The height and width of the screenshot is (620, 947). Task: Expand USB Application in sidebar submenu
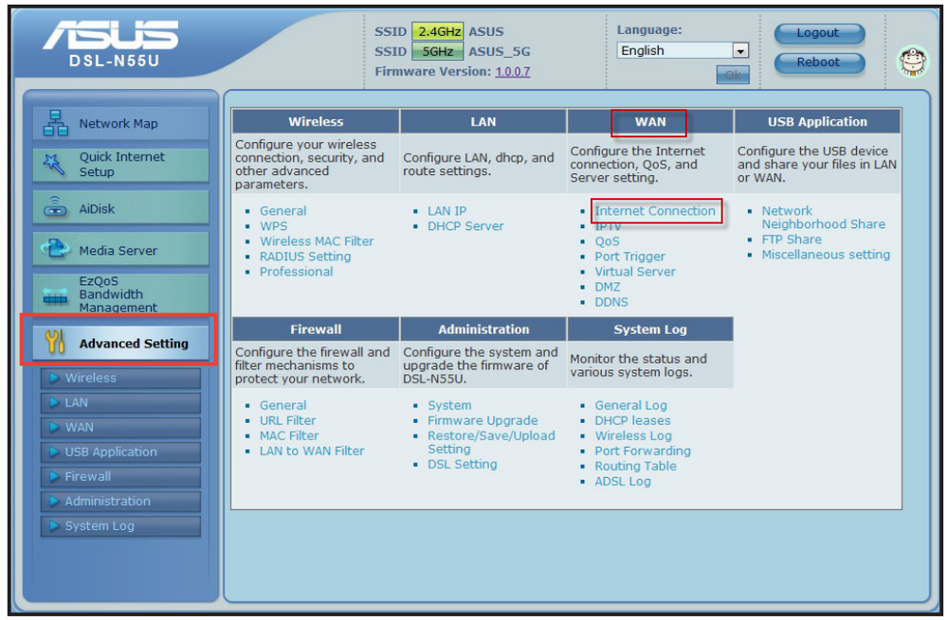120,452
